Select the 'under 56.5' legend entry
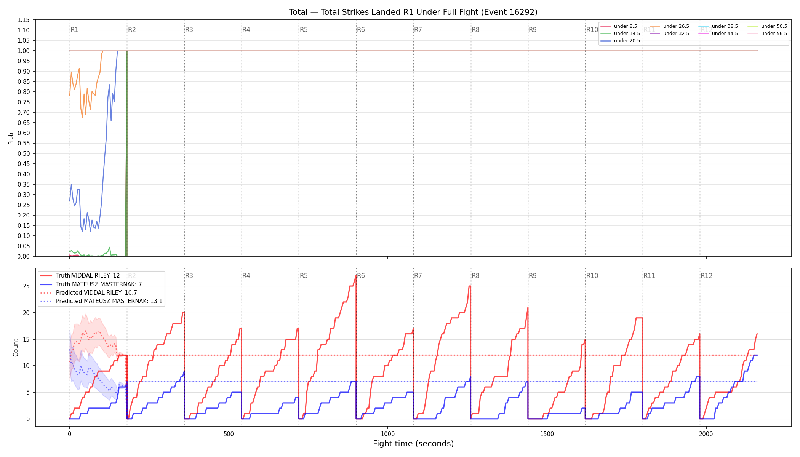The height and width of the screenshot is (457, 800). point(767,34)
